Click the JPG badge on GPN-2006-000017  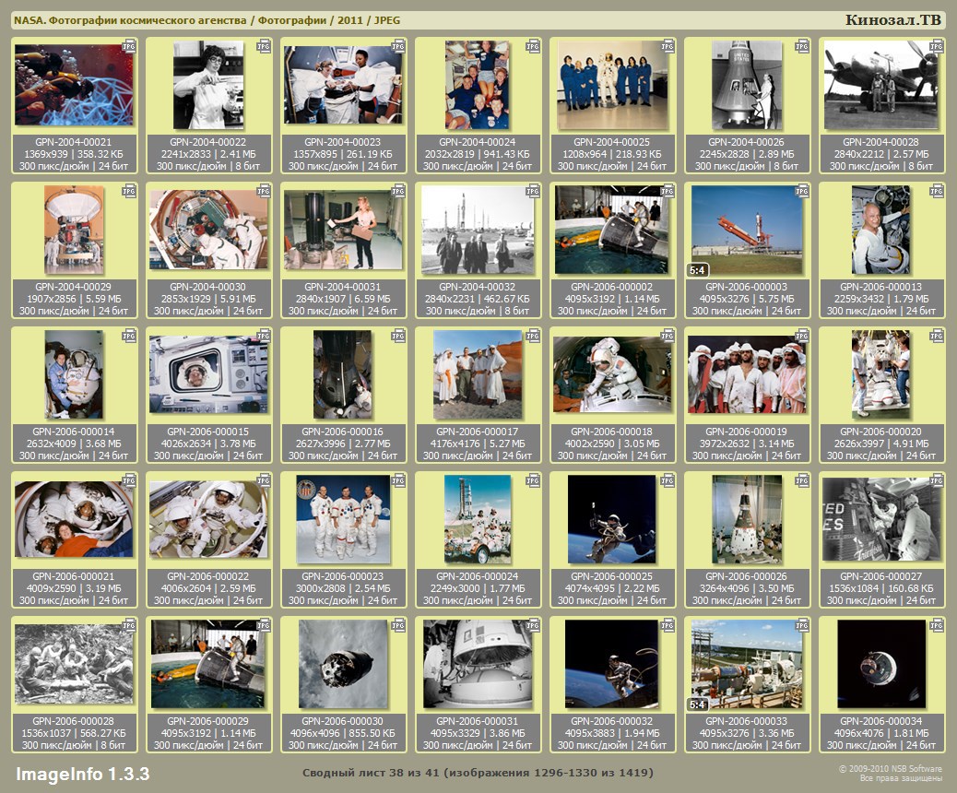click(x=533, y=335)
